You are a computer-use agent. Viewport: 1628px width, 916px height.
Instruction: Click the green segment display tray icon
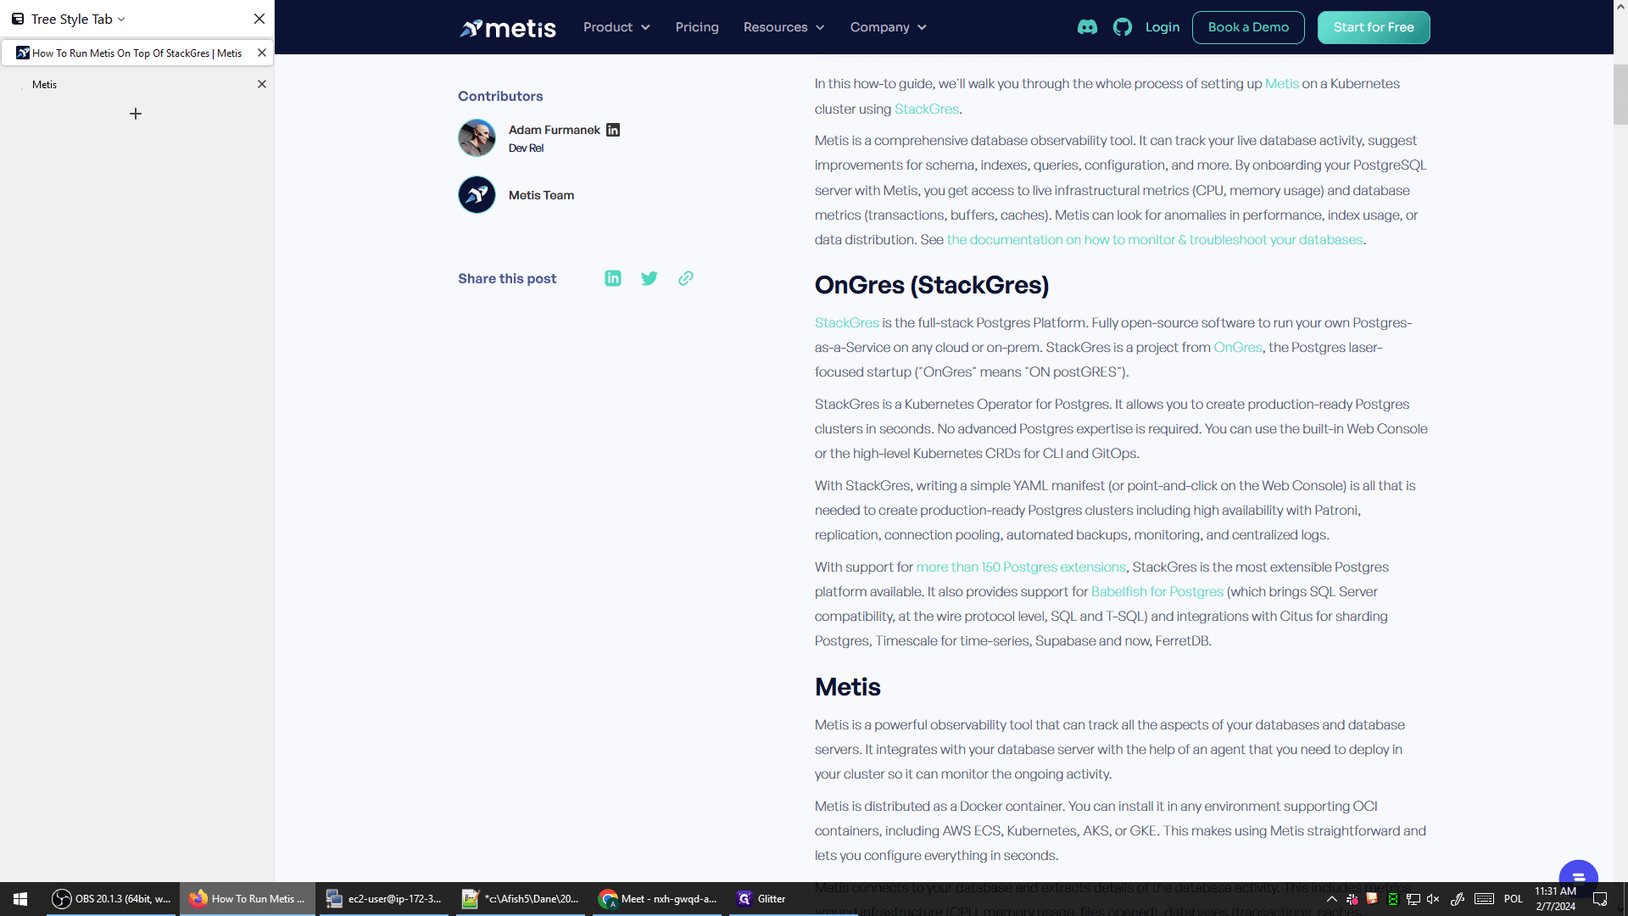tap(1392, 899)
